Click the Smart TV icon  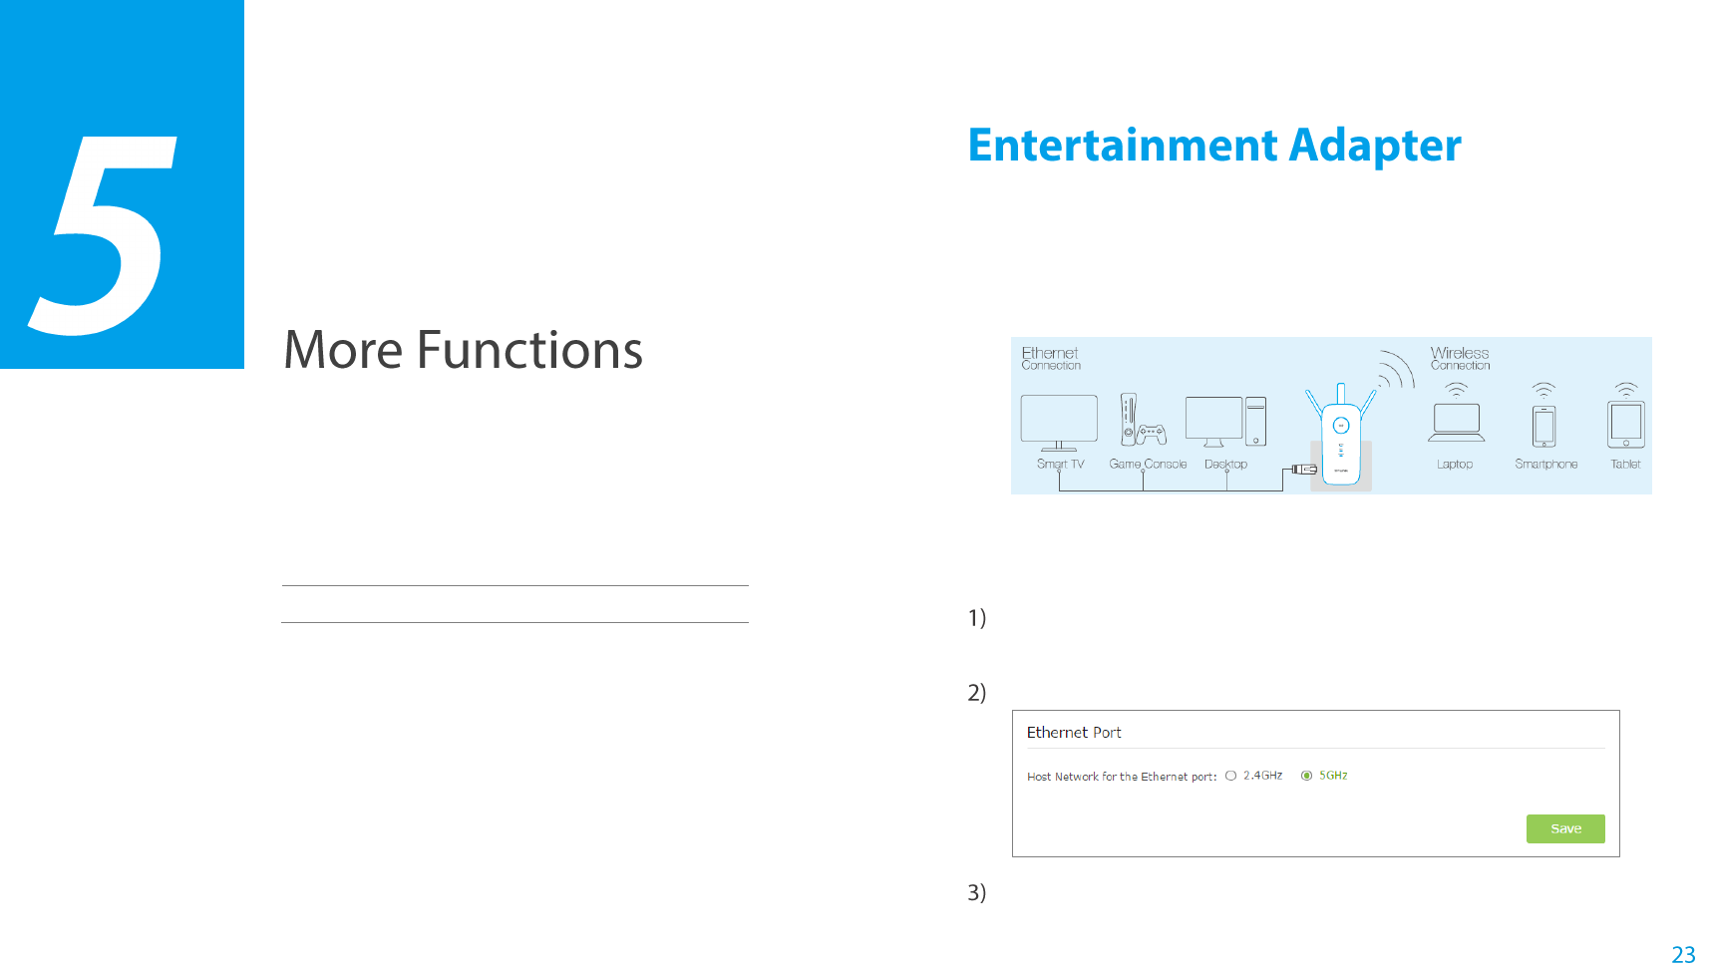[1059, 423]
